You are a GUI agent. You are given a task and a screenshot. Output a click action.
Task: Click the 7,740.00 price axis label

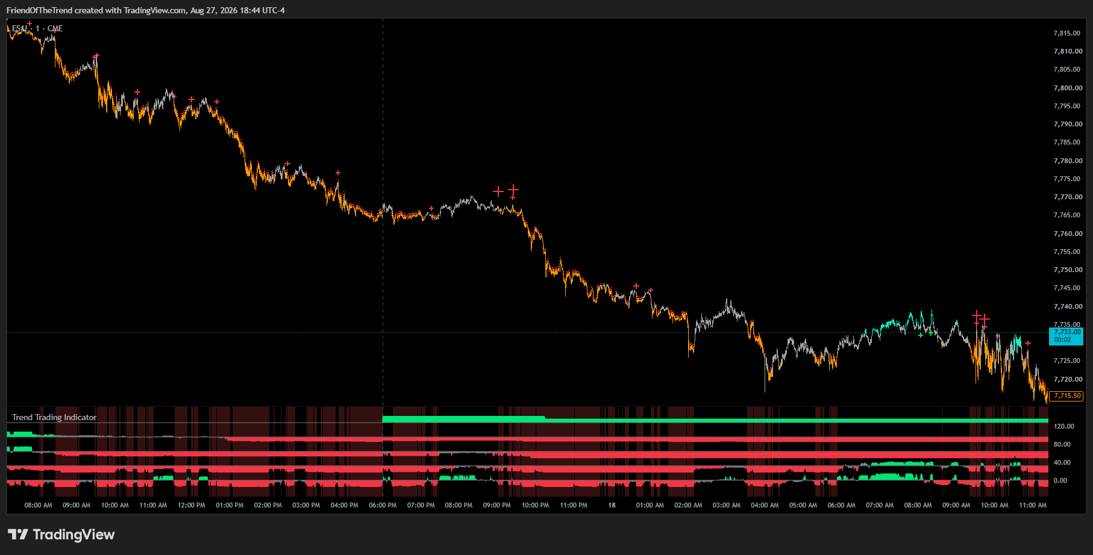pyautogui.click(x=1067, y=306)
